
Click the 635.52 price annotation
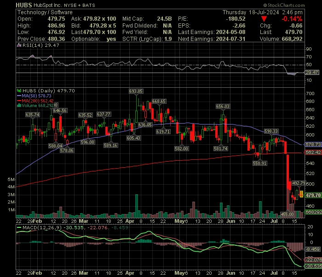coord(86,115)
